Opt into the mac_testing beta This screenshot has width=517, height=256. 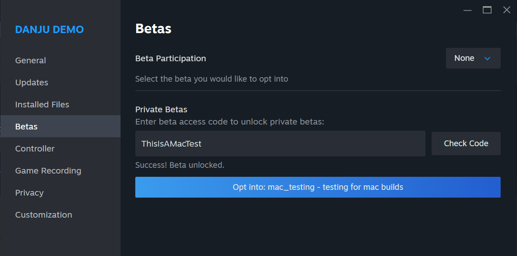point(318,187)
